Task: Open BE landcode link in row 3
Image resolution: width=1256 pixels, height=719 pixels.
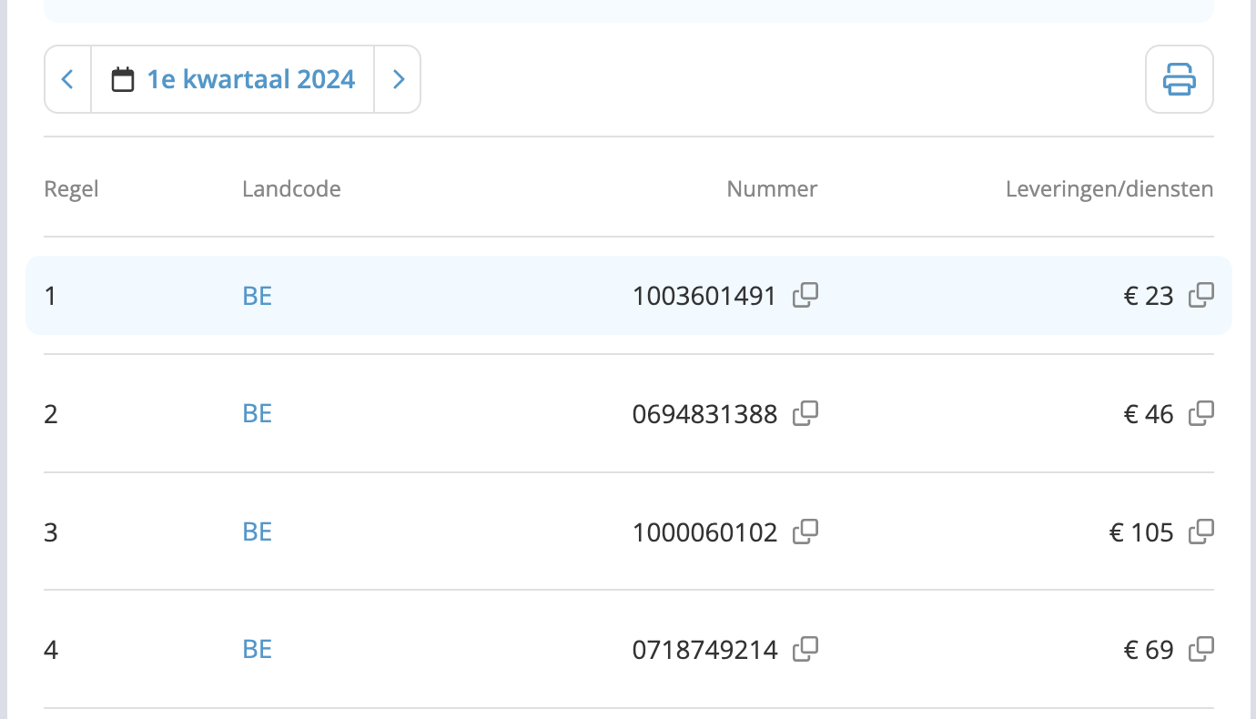Action: pos(258,532)
